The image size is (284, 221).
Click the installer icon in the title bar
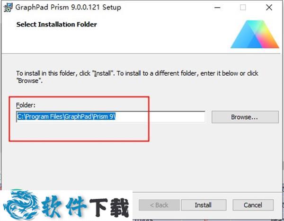pyautogui.click(x=8, y=8)
